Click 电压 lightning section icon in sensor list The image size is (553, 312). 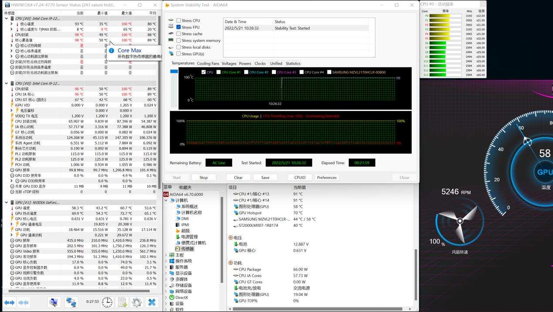pos(231,238)
